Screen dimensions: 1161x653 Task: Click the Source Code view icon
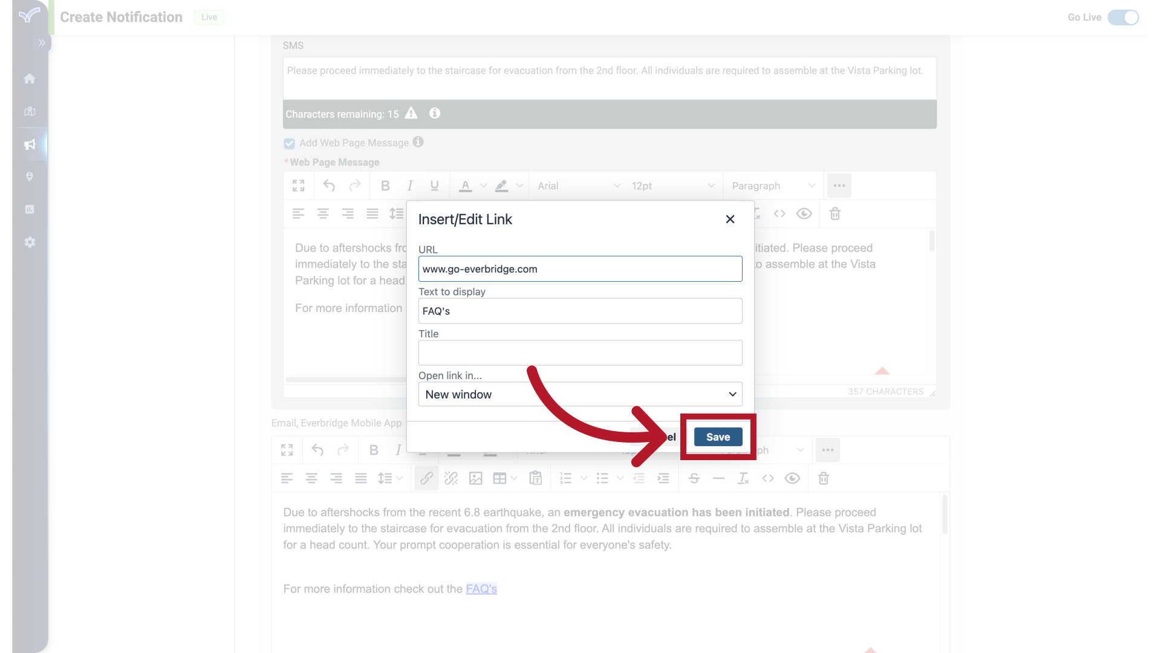tap(779, 213)
